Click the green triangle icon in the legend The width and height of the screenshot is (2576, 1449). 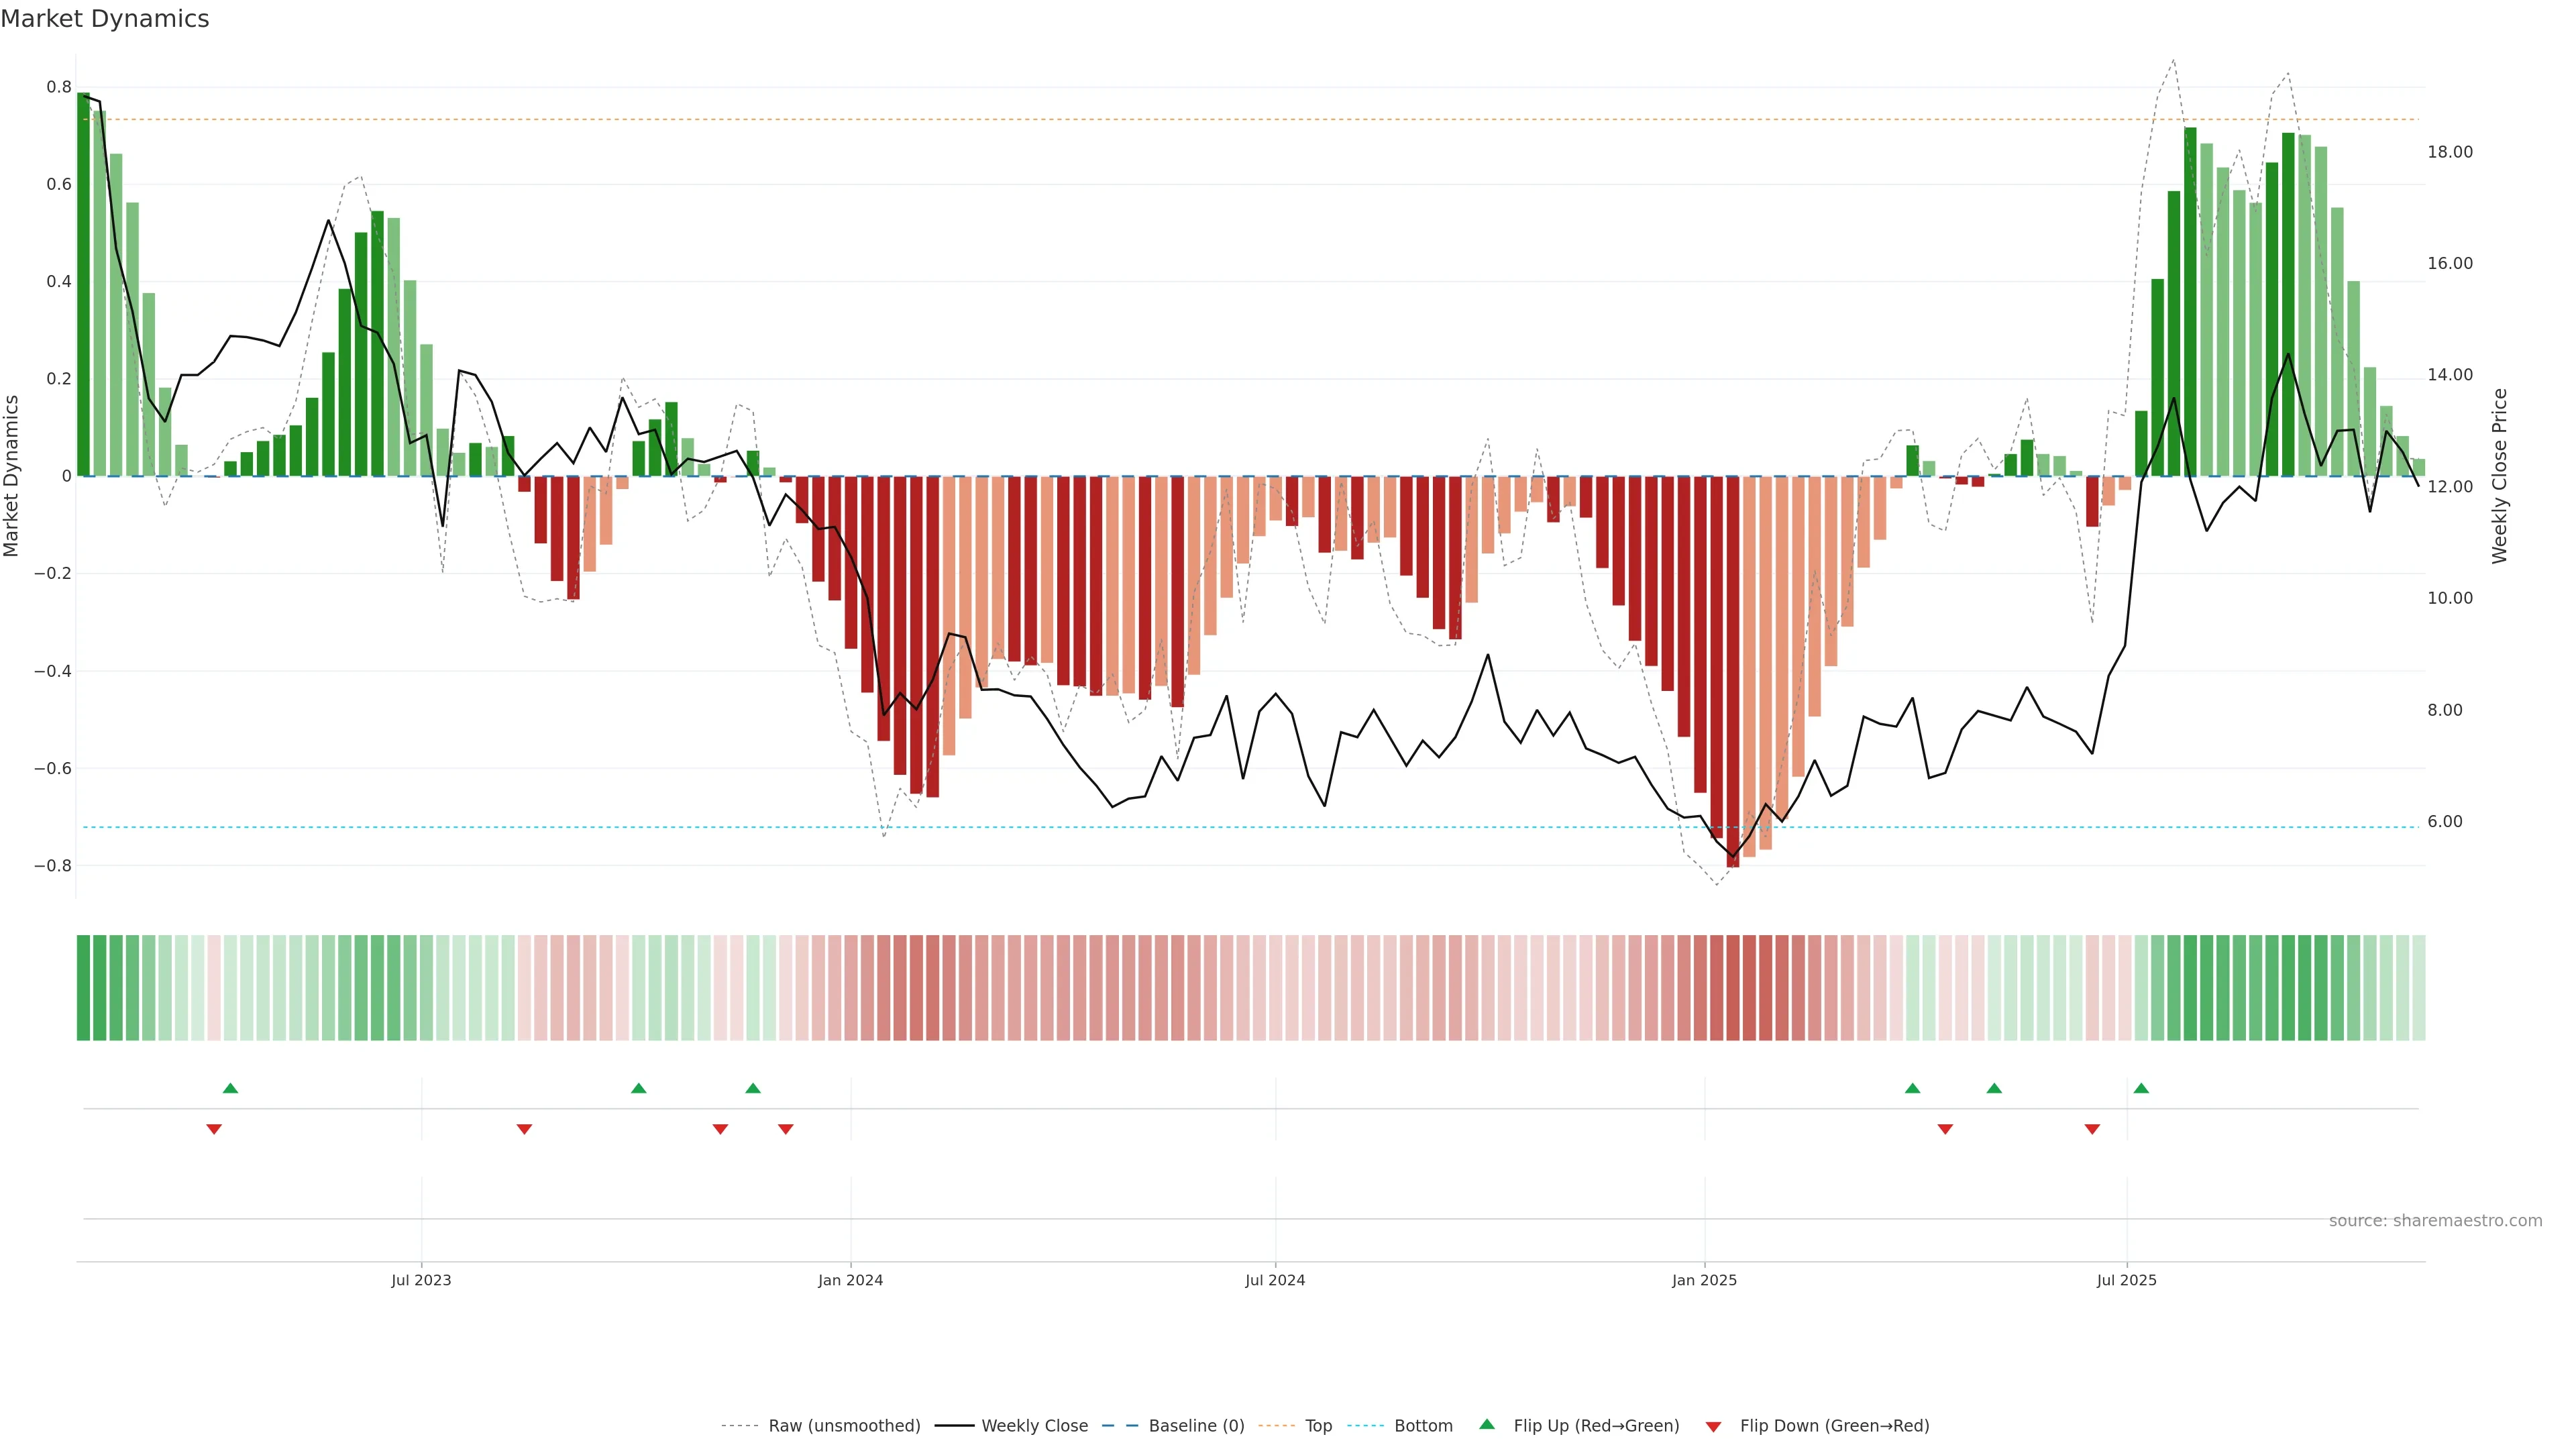pyautogui.click(x=1487, y=1424)
